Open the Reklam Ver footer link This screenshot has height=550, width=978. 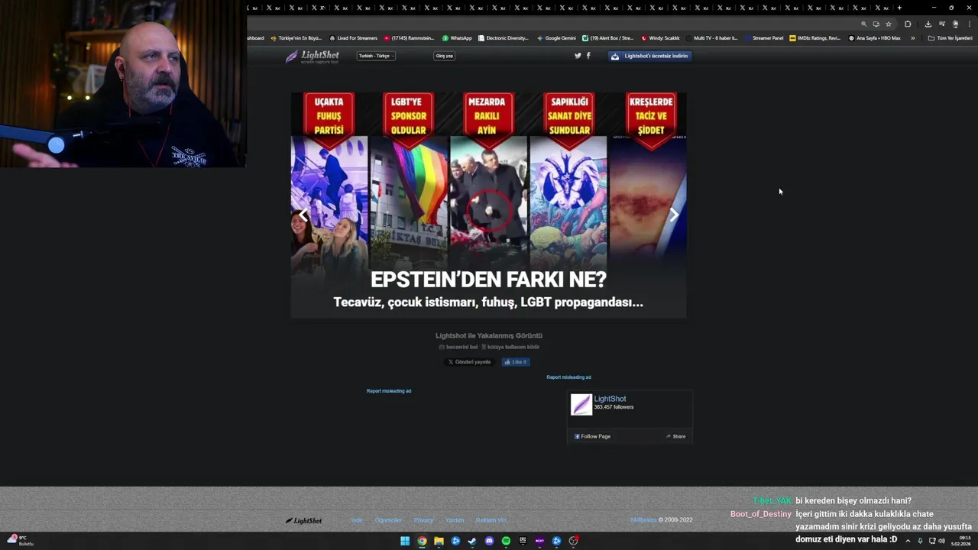(x=491, y=520)
